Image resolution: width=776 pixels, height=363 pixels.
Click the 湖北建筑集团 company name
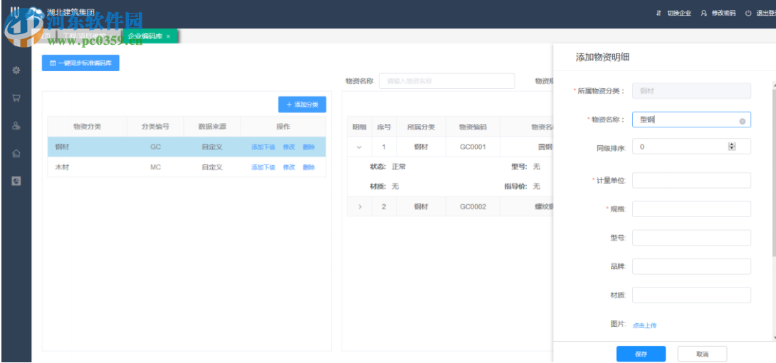click(70, 11)
